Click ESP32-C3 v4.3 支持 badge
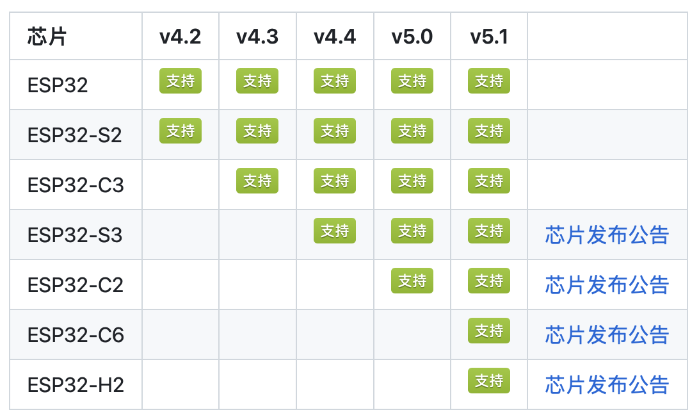This screenshot has height=419, width=699. click(257, 181)
